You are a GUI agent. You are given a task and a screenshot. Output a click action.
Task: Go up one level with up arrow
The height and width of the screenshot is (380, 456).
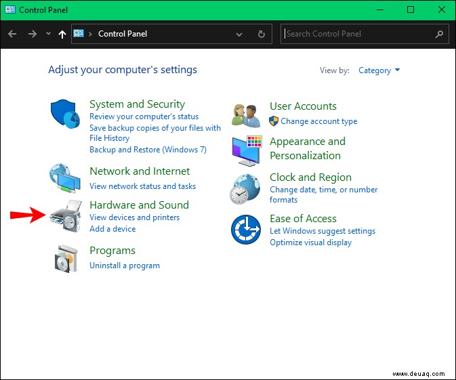click(62, 35)
